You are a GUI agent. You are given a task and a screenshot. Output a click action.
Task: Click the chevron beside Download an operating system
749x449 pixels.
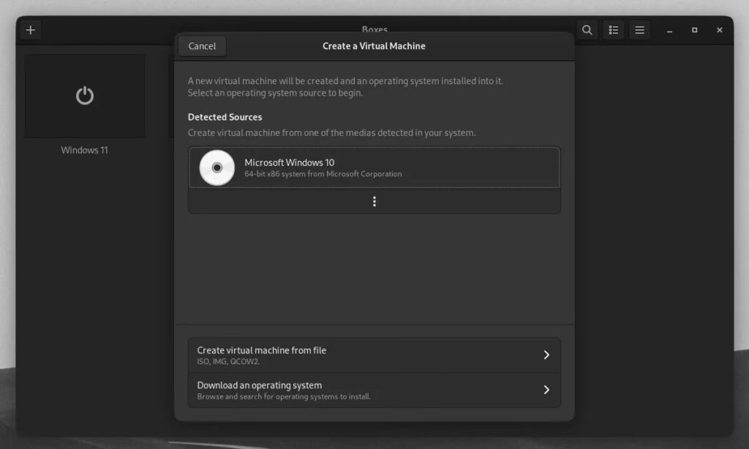(546, 390)
